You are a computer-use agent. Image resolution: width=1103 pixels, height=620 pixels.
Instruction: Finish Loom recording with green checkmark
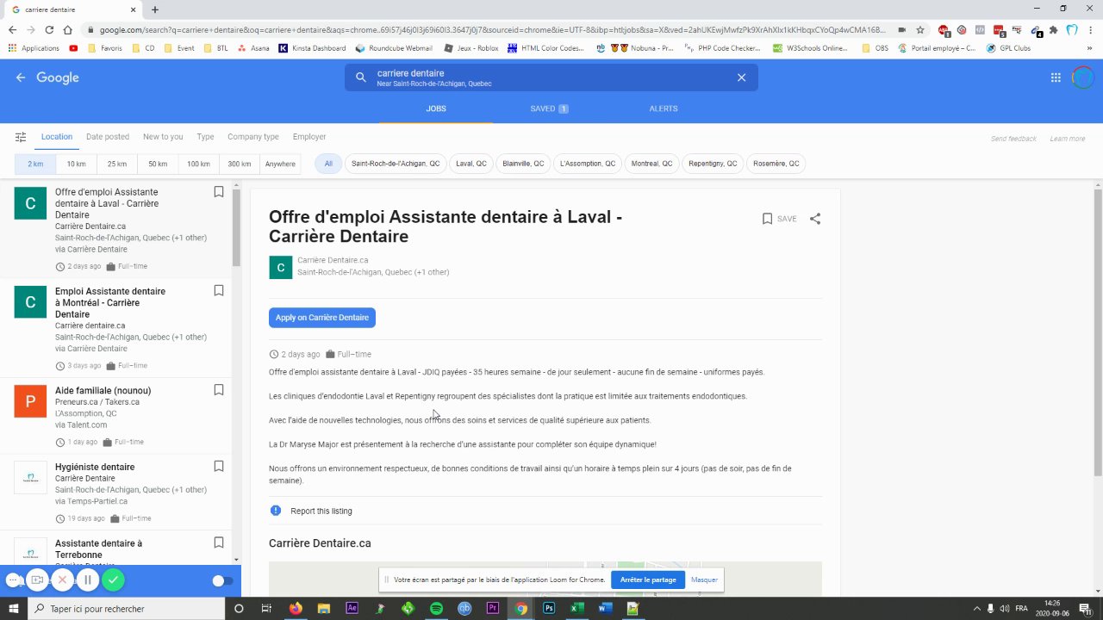113,580
